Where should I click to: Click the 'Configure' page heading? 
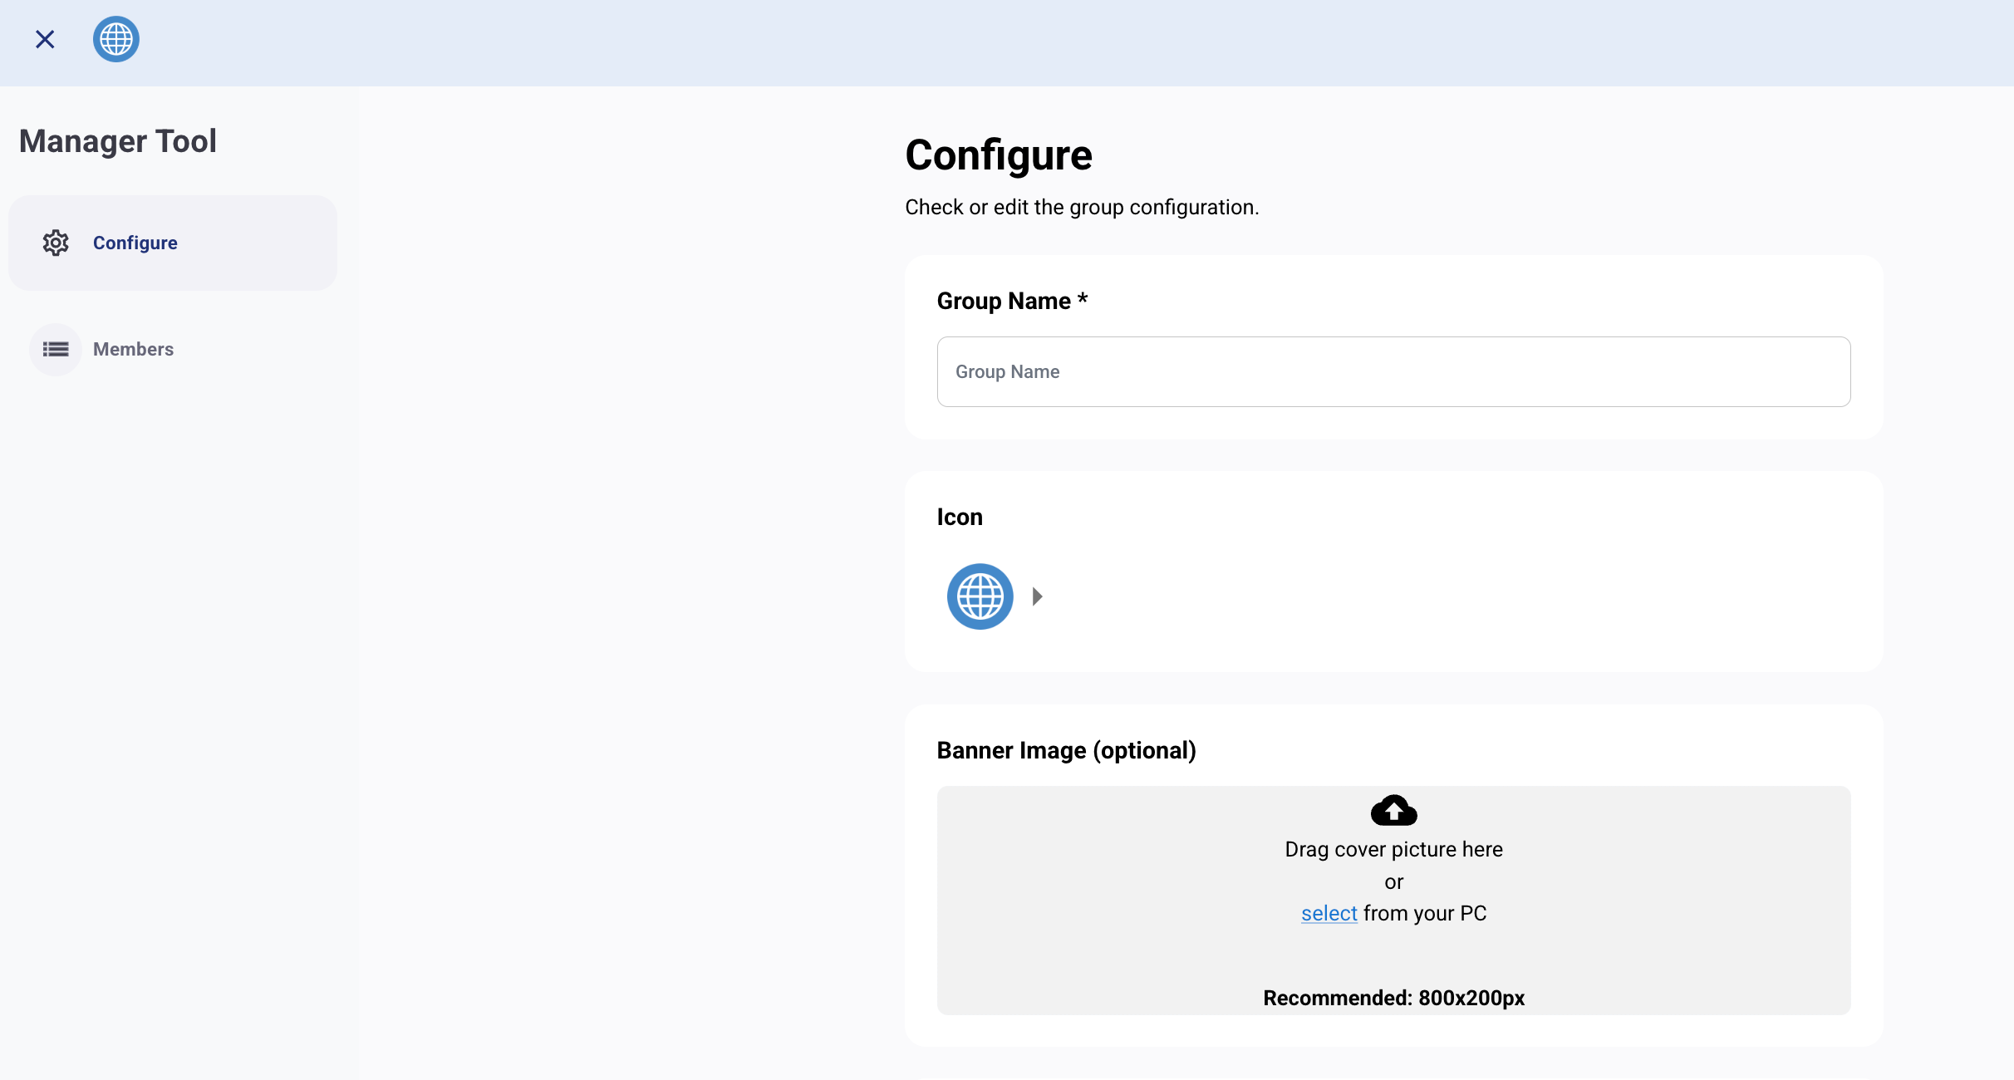point(998,155)
